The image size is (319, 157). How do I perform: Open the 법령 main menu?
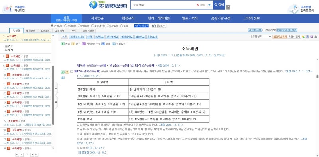pyautogui.click(x=66, y=18)
